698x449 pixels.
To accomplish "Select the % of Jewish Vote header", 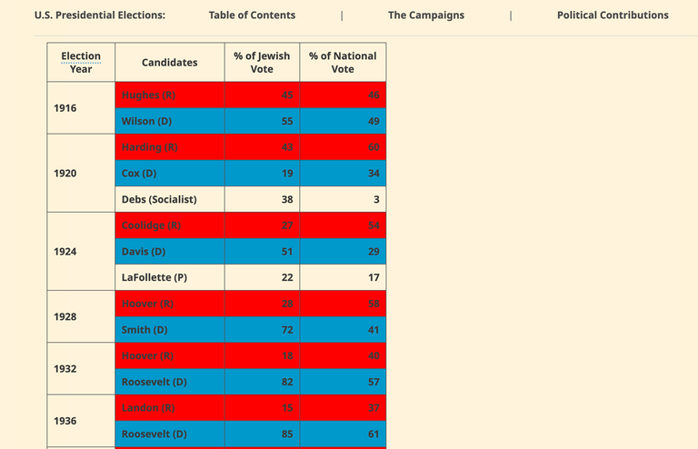I will click(262, 63).
